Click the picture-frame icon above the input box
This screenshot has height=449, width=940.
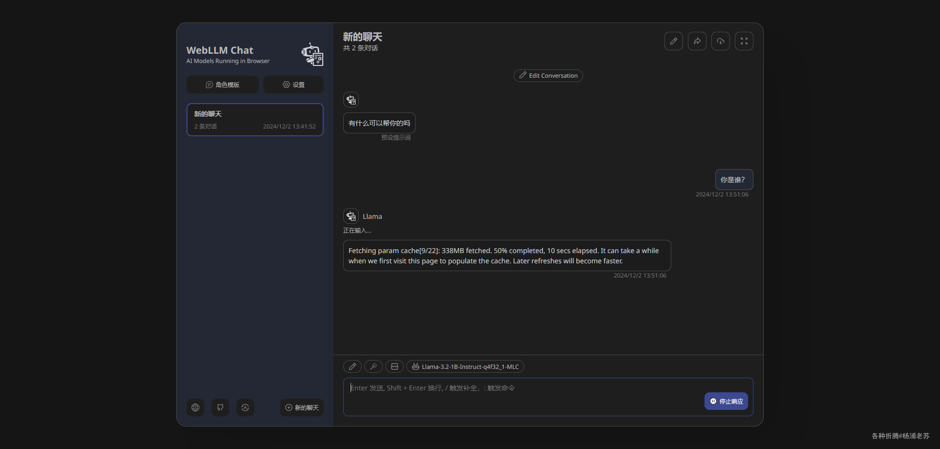(x=395, y=366)
